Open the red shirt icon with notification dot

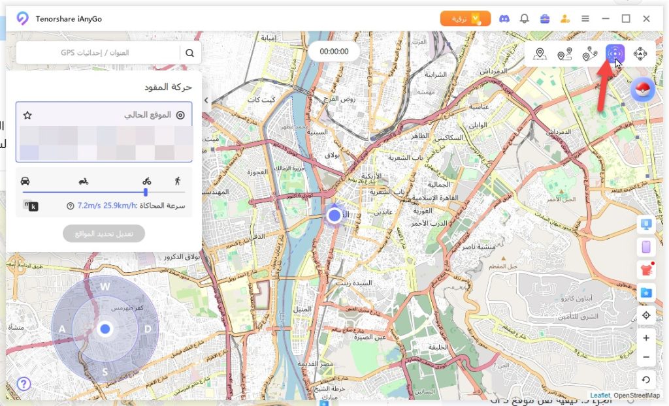pyautogui.click(x=646, y=270)
